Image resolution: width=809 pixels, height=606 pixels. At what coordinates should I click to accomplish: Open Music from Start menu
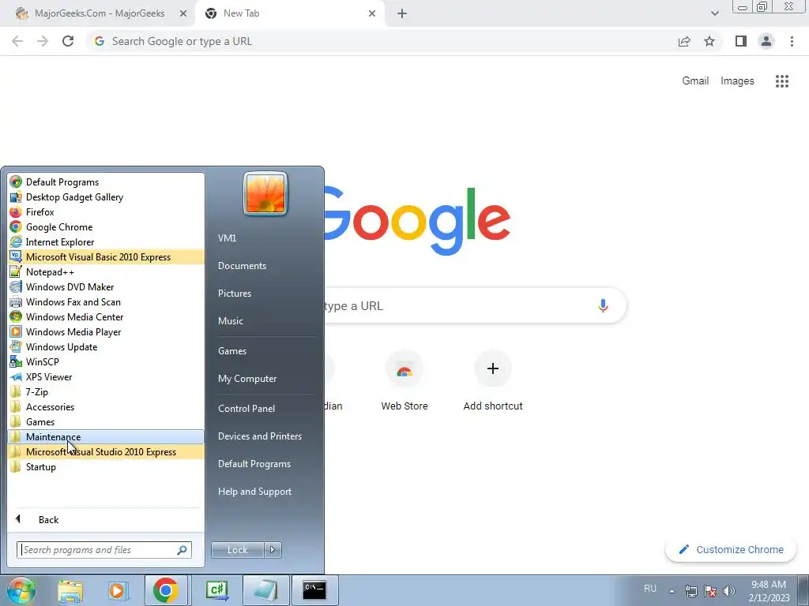(265, 321)
